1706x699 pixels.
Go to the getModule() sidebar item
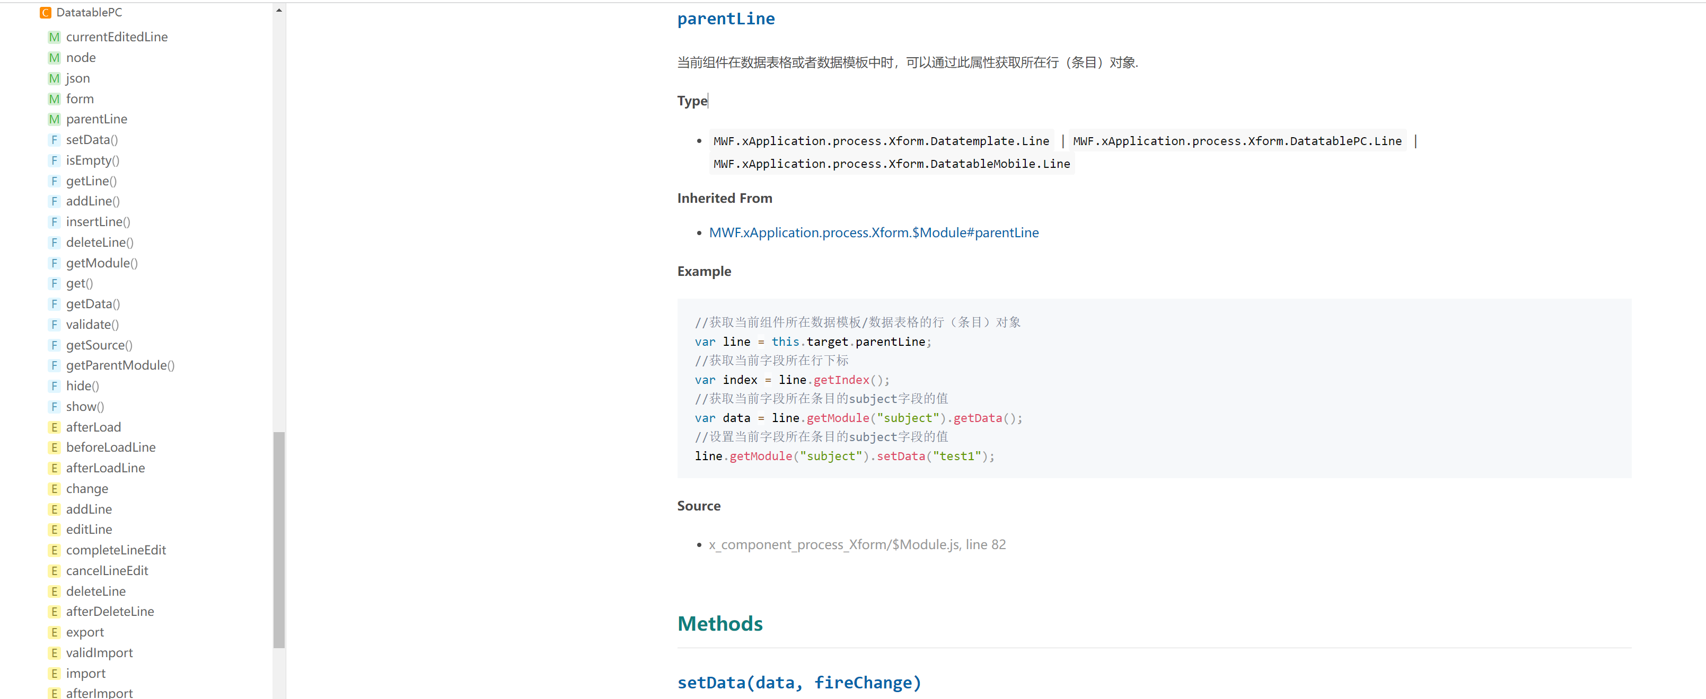(x=101, y=263)
